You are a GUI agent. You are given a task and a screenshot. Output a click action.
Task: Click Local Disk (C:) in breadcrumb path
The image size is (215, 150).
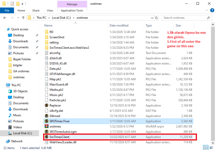pyautogui.click(x=61, y=18)
